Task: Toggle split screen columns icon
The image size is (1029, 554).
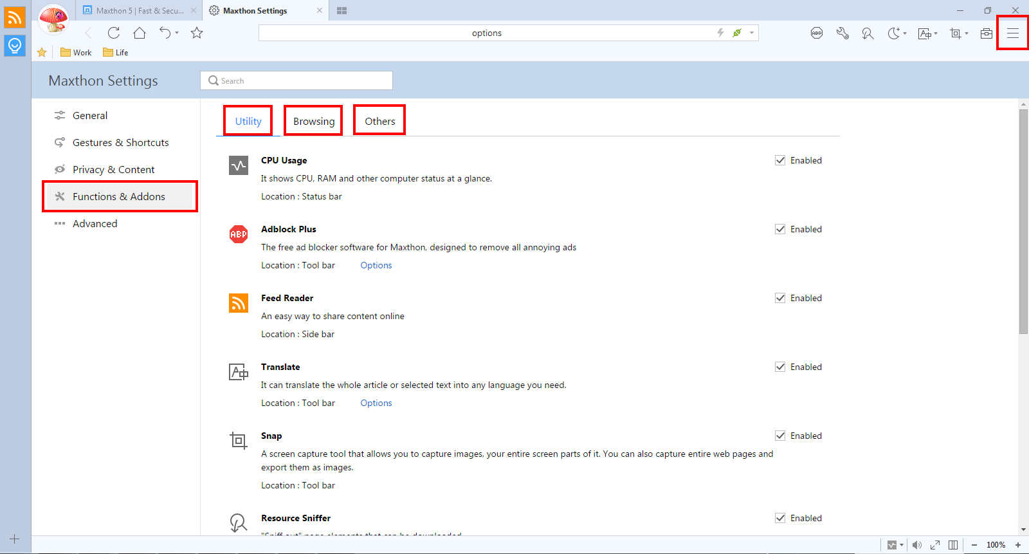Action: [x=953, y=545]
